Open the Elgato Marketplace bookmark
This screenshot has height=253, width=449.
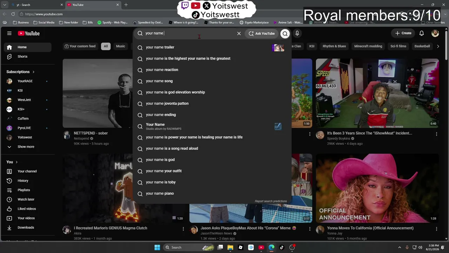[254, 22]
